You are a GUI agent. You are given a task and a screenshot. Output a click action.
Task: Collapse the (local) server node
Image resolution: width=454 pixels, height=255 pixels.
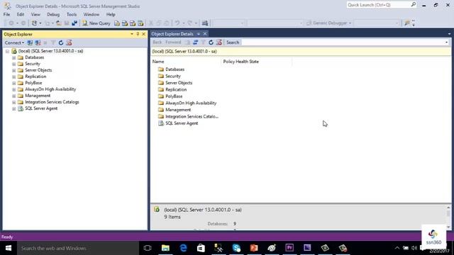point(7,51)
